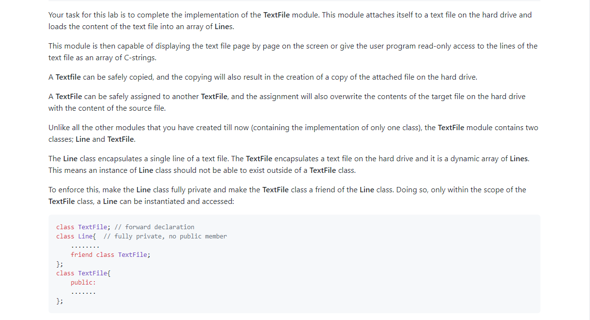Click 'To enforce this' paragraph beginning
The height and width of the screenshot is (320, 590).
(x=73, y=190)
